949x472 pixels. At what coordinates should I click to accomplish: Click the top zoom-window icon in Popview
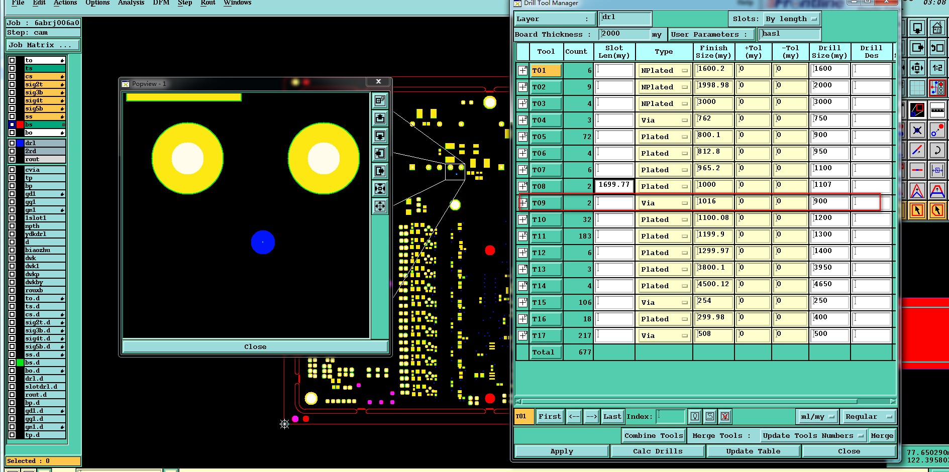[380, 101]
